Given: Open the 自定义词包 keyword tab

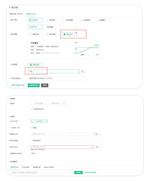Looking at the screenshot, I should tap(49, 167).
